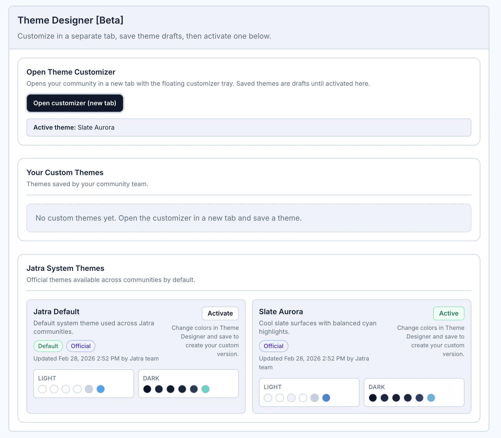Click the Active theme: Slate Aurora banner
Viewport: 501px width, 438px height.
tap(249, 127)
